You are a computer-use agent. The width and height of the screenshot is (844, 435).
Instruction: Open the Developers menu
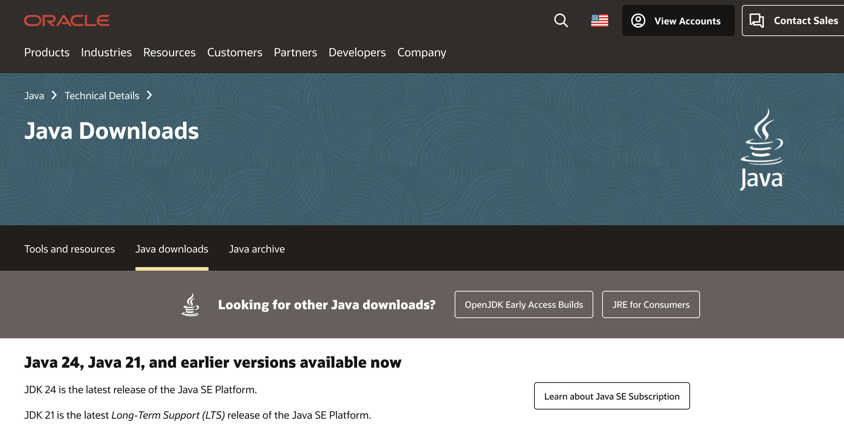[357, 52]
